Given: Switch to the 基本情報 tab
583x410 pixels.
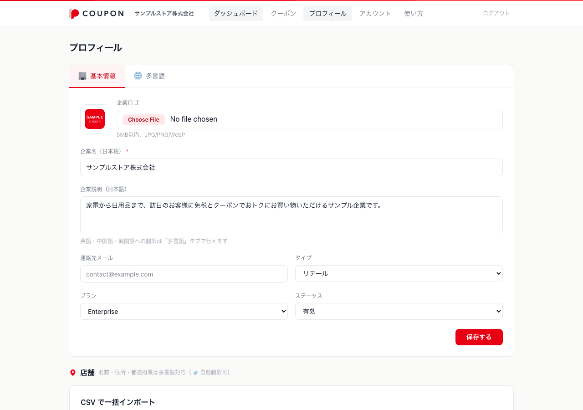Looking at the screenshot, I should (x=97, y=76).
